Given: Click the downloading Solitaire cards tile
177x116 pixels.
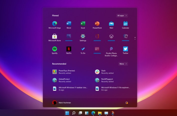Looking at the screenshot, I should tap(126, 37).
